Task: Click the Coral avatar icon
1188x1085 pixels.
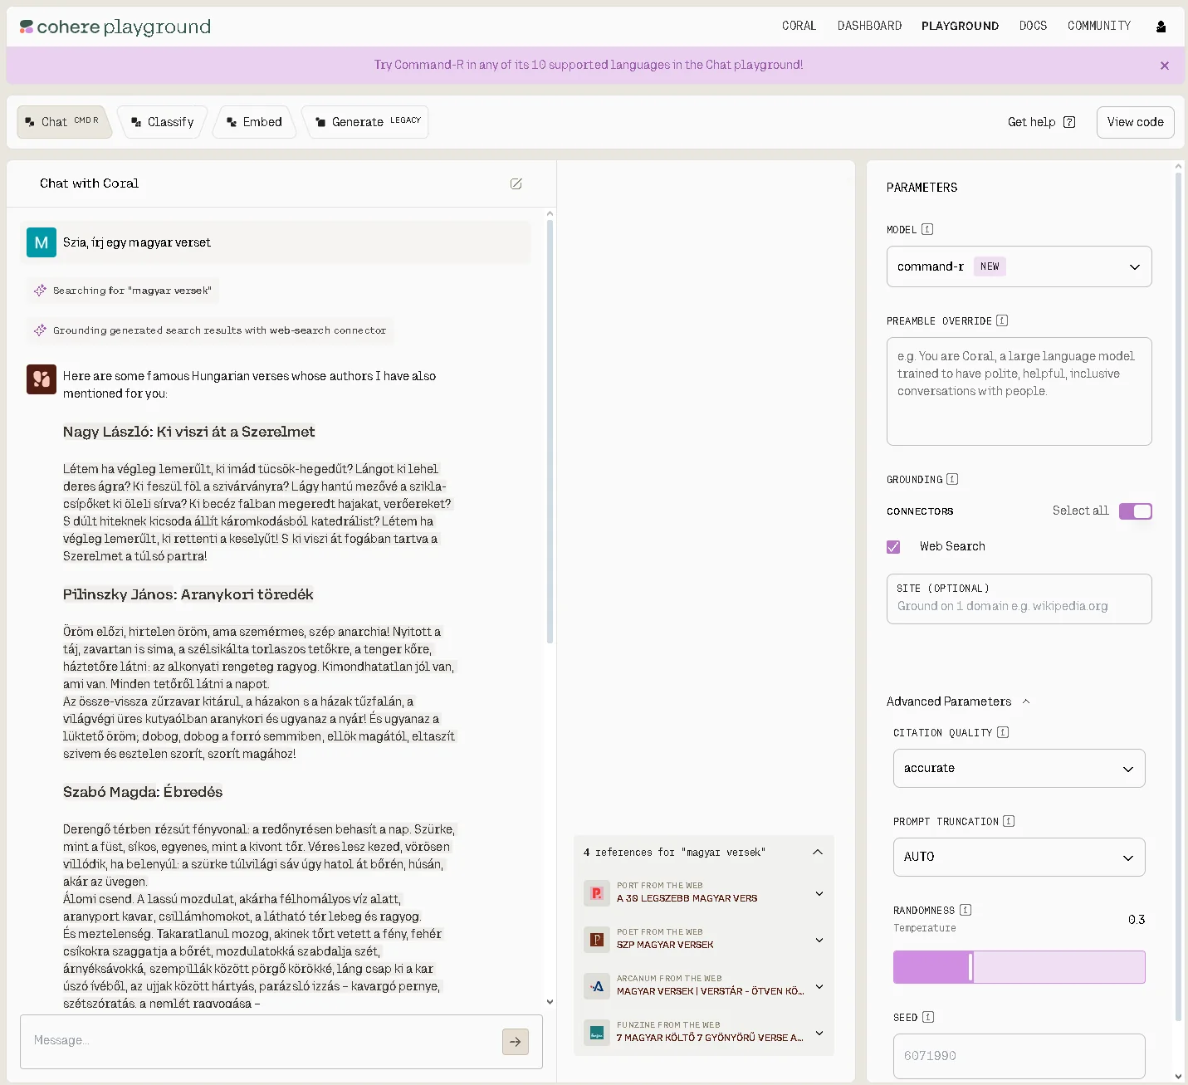Action: tap(42, 379)
